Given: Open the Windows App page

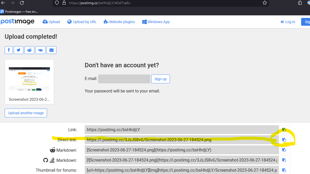Looking at the screenshot, I should [156, 22].
